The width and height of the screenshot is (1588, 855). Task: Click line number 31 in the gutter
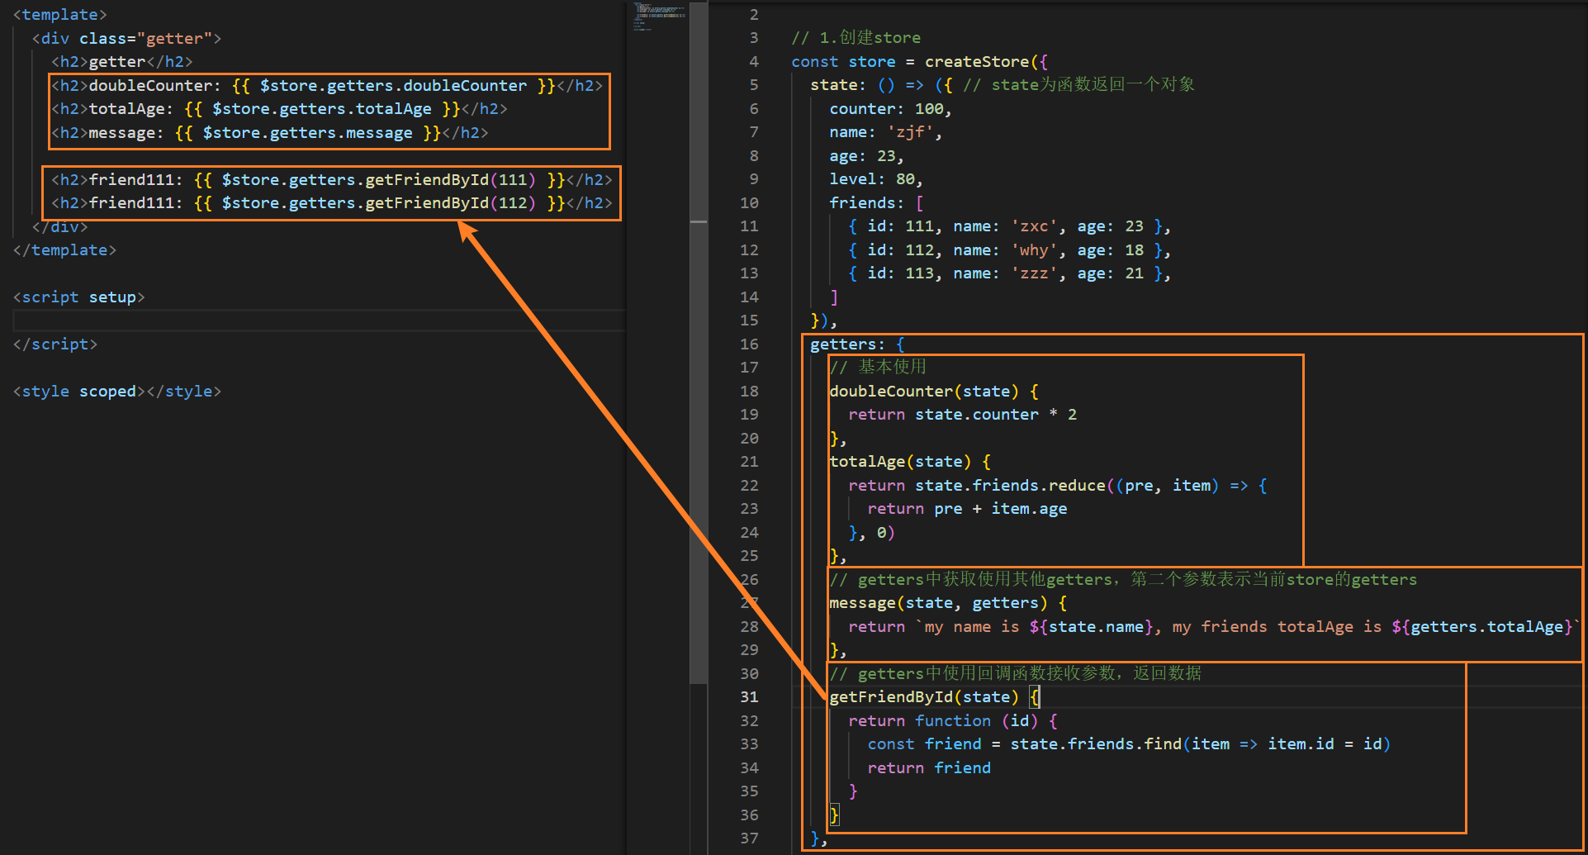point(749,697)
